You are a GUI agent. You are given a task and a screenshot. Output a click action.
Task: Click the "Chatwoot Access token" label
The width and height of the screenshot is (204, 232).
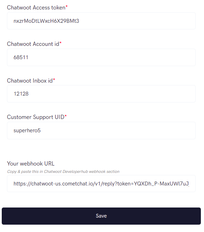click(x=36, y=8)
